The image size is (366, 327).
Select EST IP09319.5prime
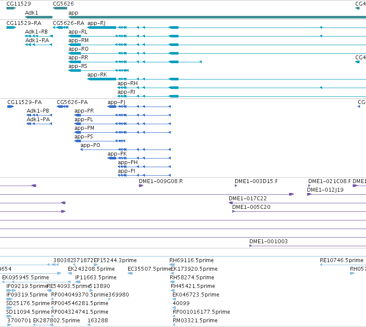9,299
